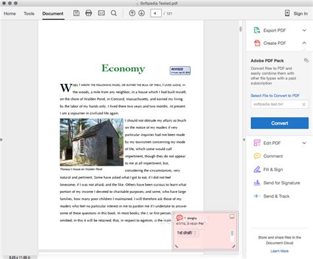The height and width of the screenshot is (259, 313).
Task: Click Sign In
Action: [x=300, y=13]
